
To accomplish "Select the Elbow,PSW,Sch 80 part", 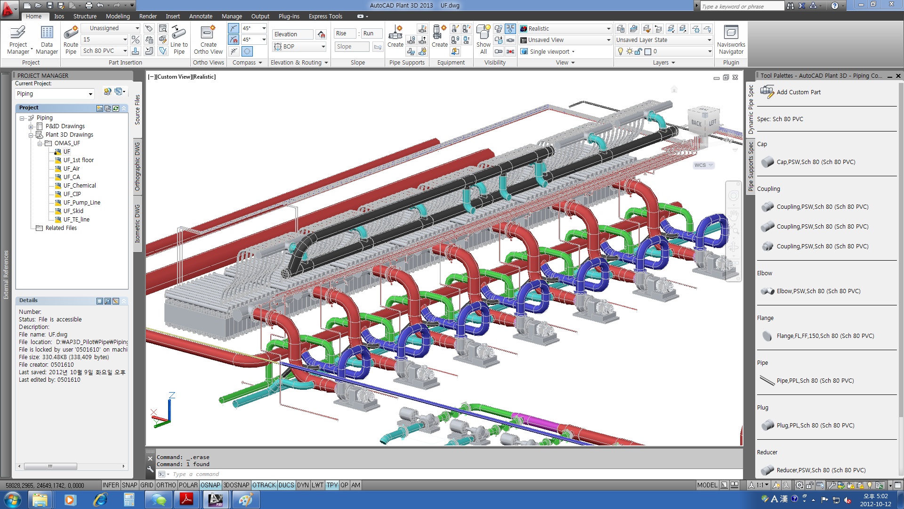I will (x=818, y=291).
